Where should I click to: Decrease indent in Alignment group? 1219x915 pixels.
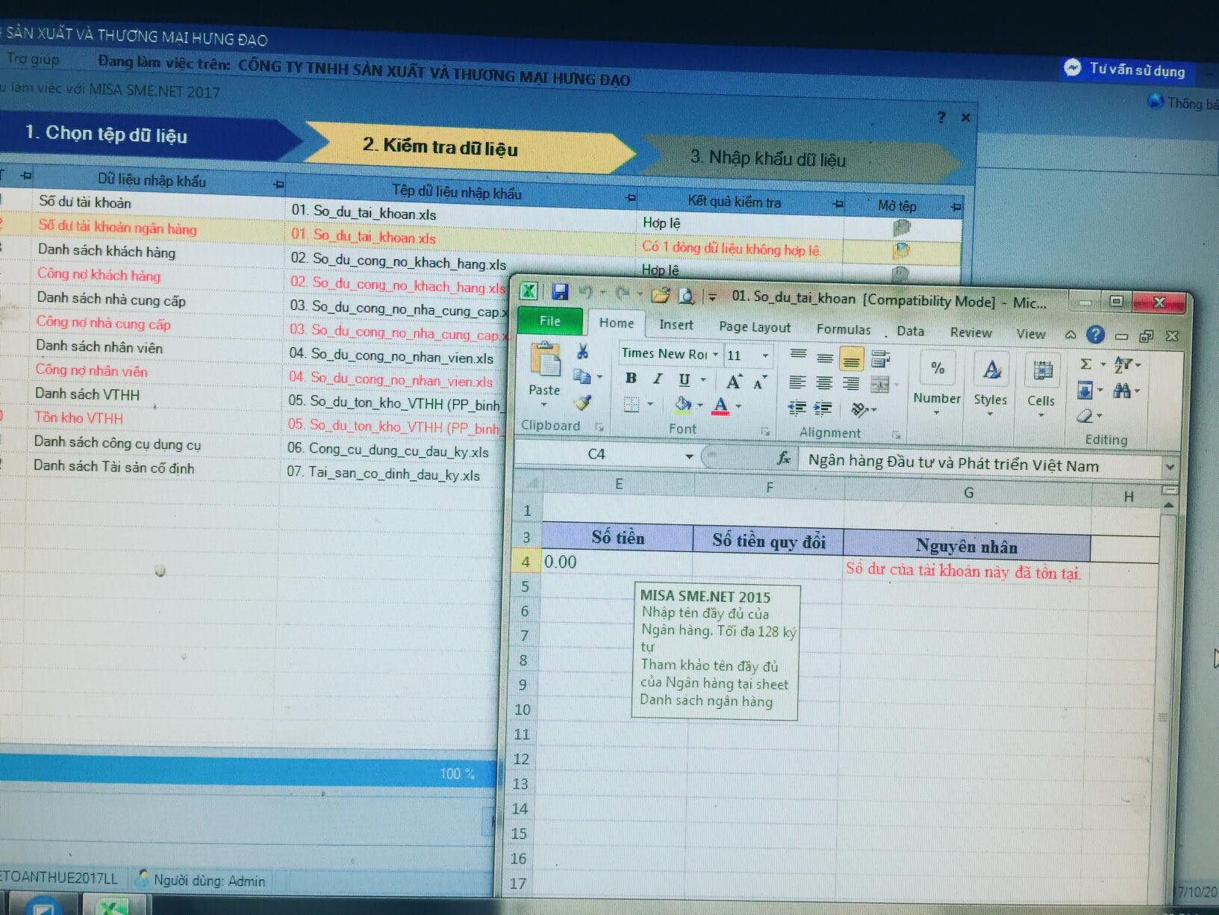(797, 407)
